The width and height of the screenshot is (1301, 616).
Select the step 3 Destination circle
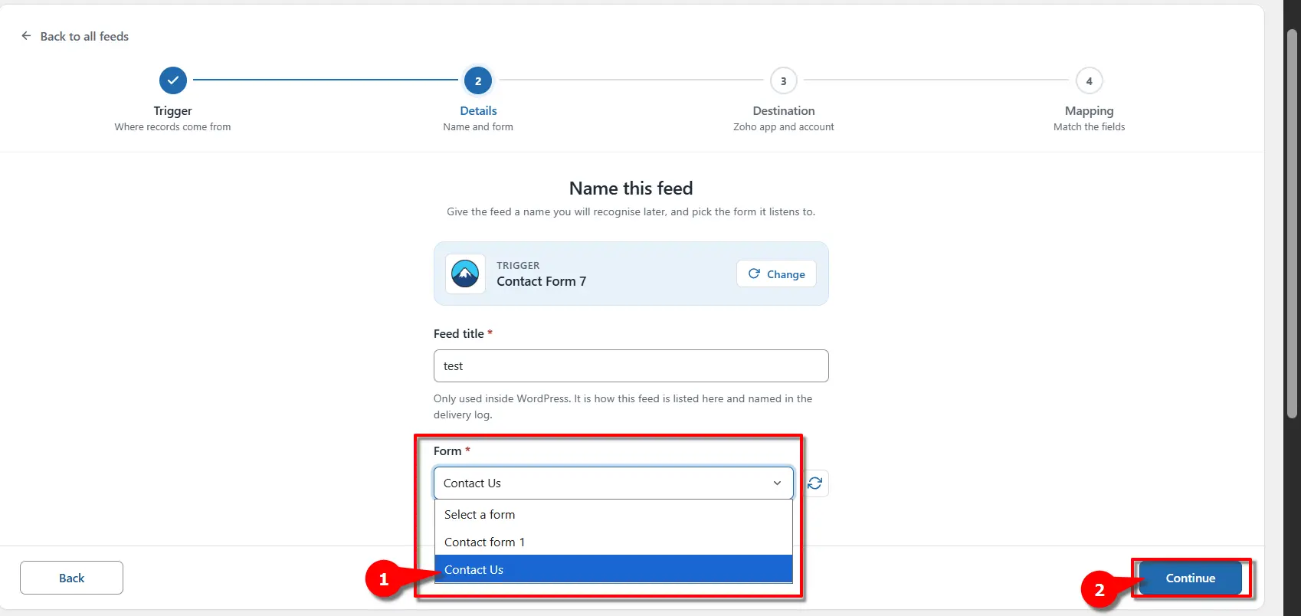click(x=783, y=80)
